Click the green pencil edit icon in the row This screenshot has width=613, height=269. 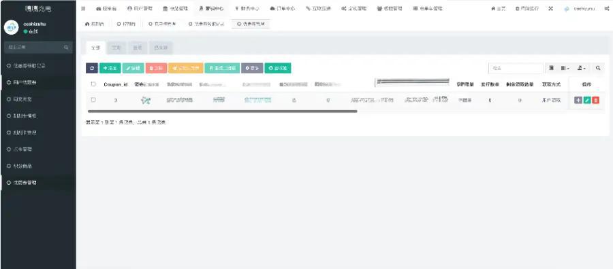(587, 100)
